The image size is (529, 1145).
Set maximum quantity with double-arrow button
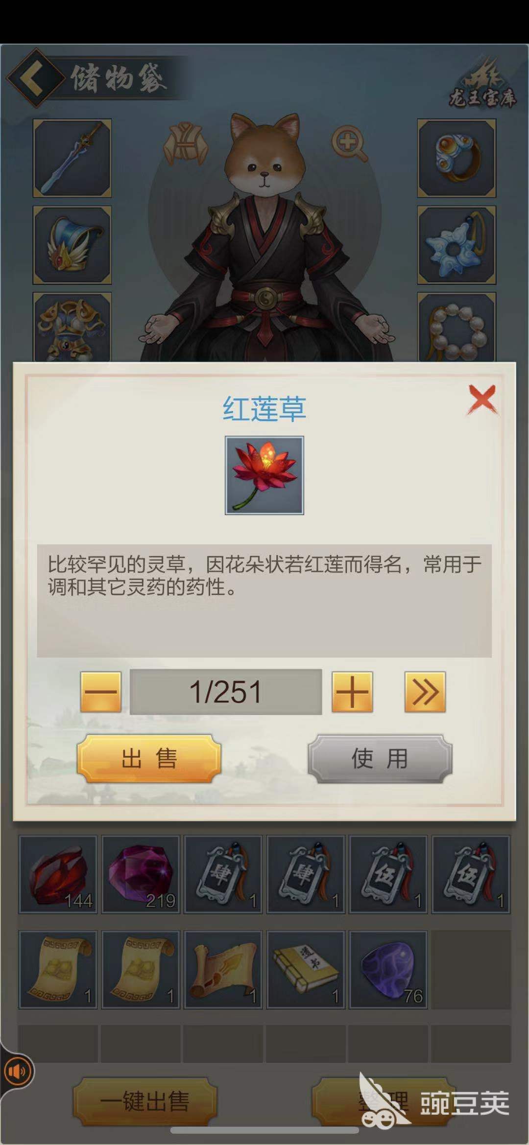(425, 692)
